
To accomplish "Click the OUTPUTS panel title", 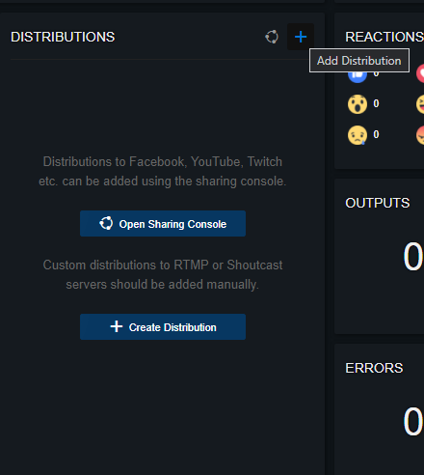I will point(378,203).
